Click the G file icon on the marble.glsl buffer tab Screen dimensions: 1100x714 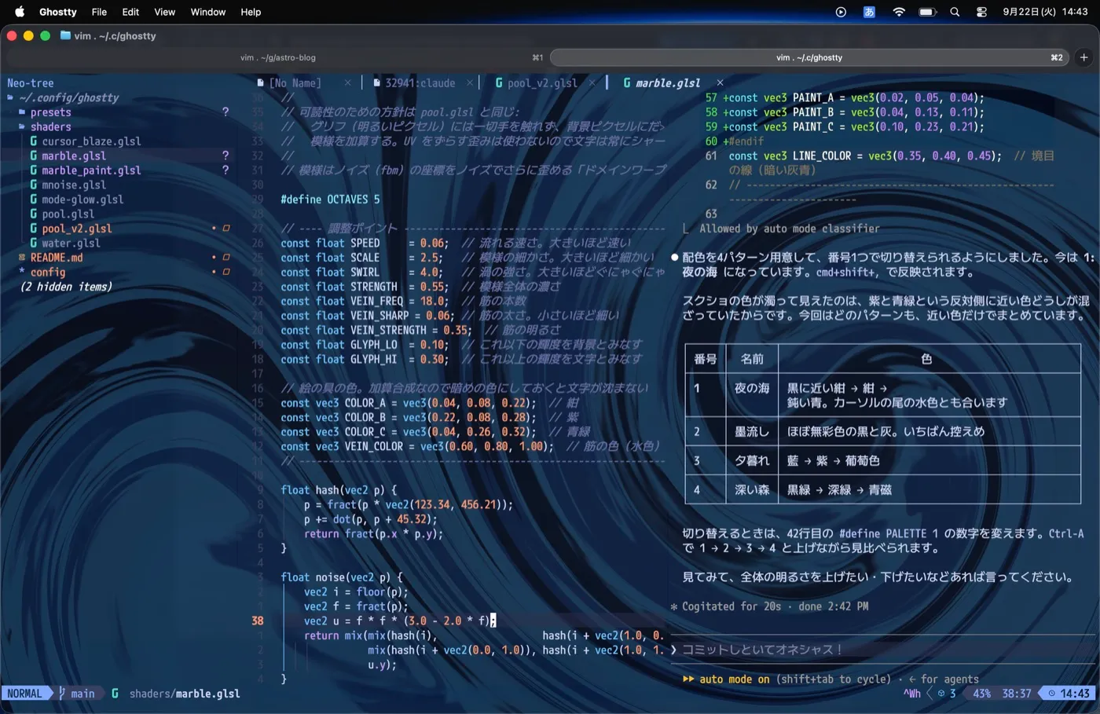click(x=627, y=82)
